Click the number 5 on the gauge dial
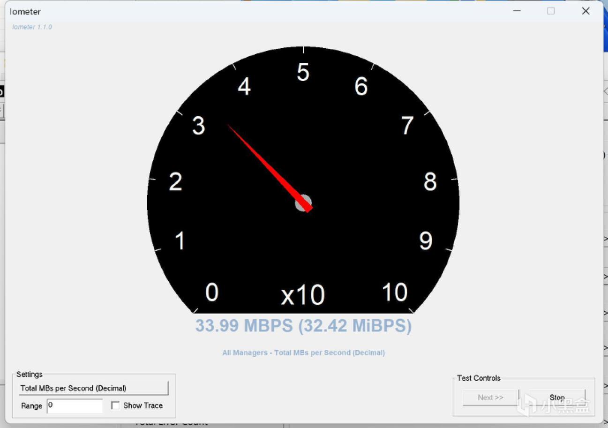Screen dimensions: 608x428 (x=303, y=73)
